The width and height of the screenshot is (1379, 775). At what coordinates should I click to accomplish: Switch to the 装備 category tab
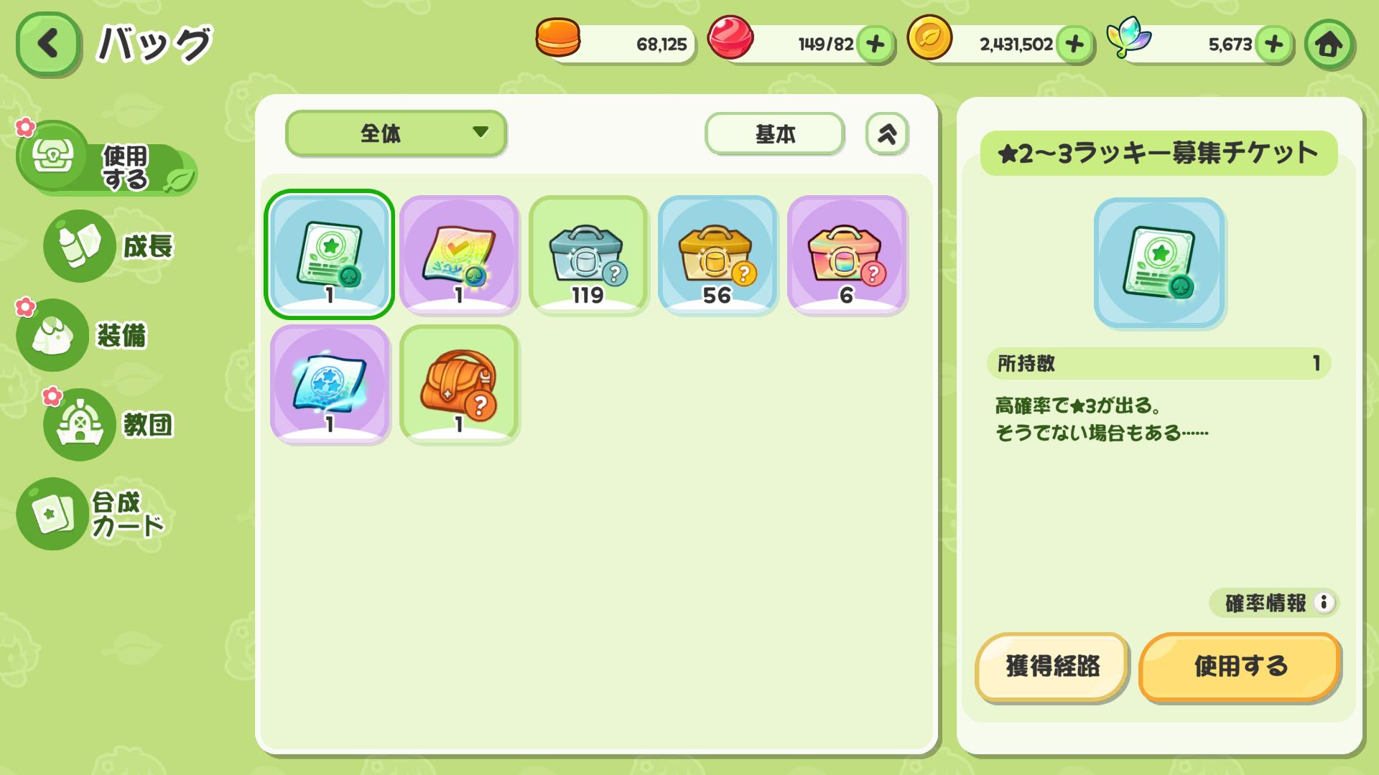point(83,335)
